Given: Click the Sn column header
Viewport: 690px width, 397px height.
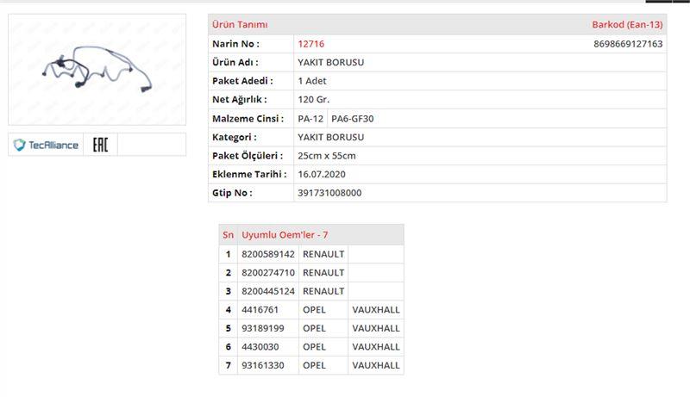Looking at the screenshot, I should [x=228, y=235].
